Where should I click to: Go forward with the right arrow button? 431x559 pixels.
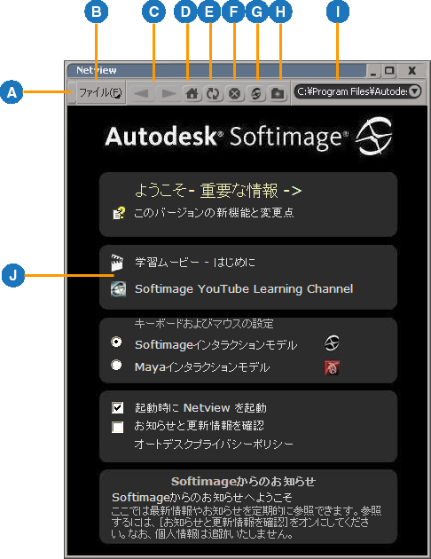[168, 94]
